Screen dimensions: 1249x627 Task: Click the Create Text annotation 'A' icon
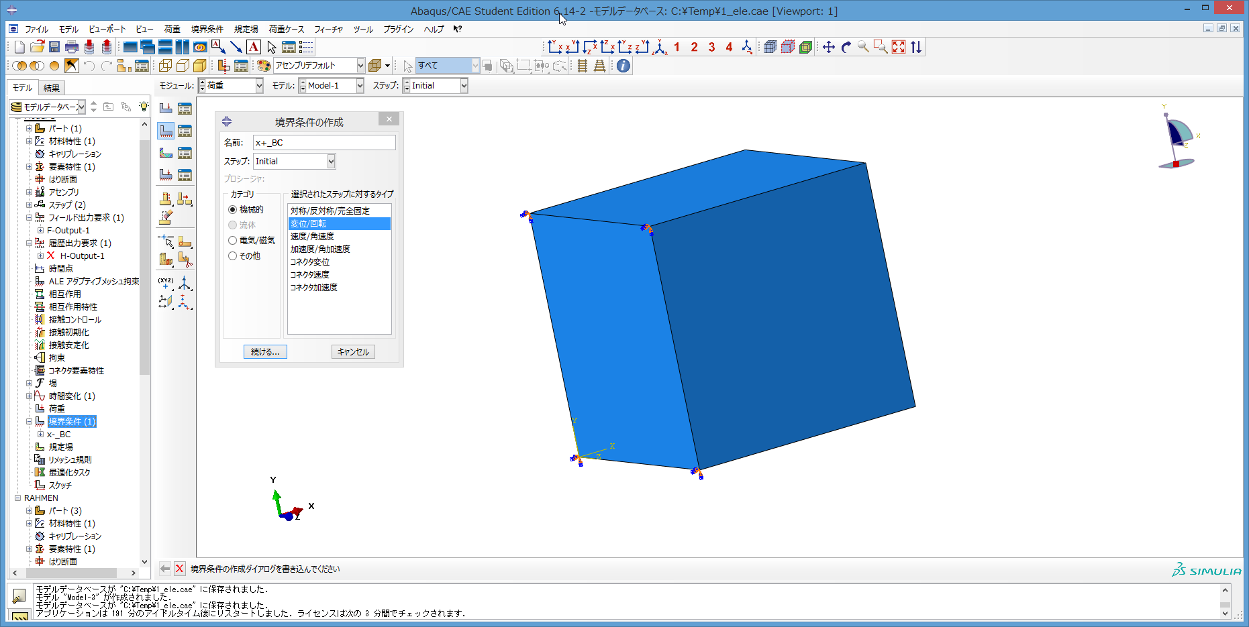(x=254, y=47)
